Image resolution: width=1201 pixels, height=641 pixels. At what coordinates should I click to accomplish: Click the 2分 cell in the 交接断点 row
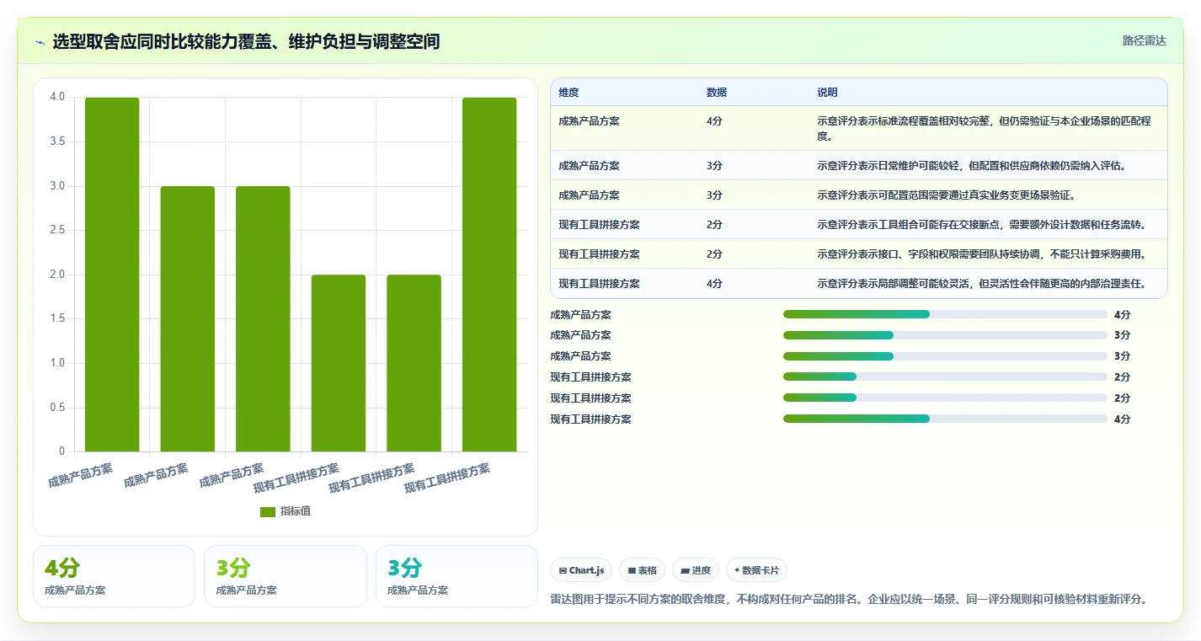coord(714,225)
